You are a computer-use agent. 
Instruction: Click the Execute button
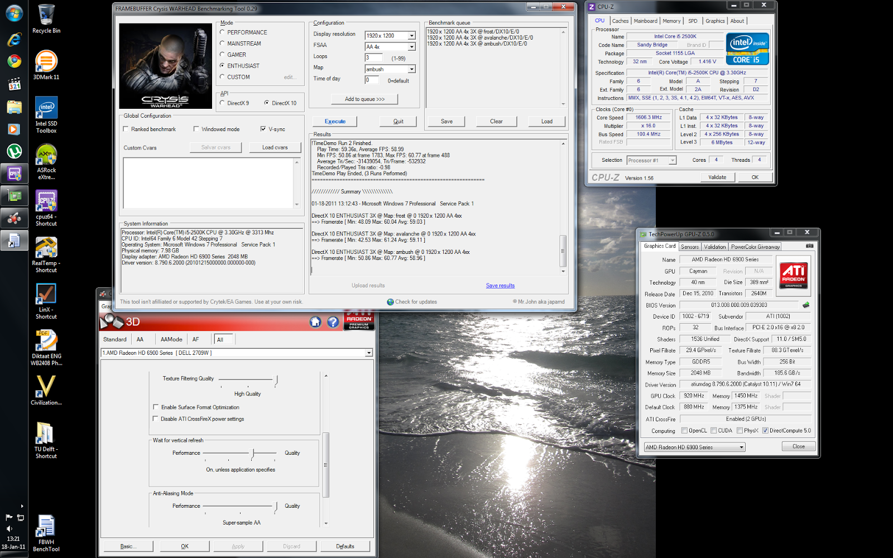335,121
